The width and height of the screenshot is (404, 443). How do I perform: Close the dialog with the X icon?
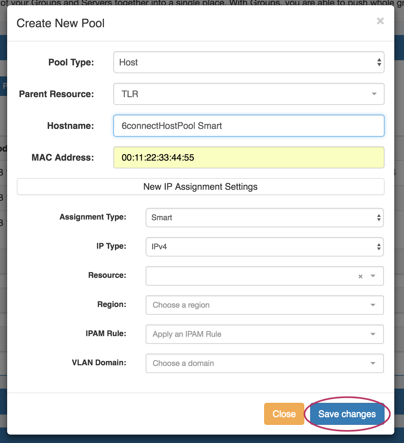pos(380,21)
